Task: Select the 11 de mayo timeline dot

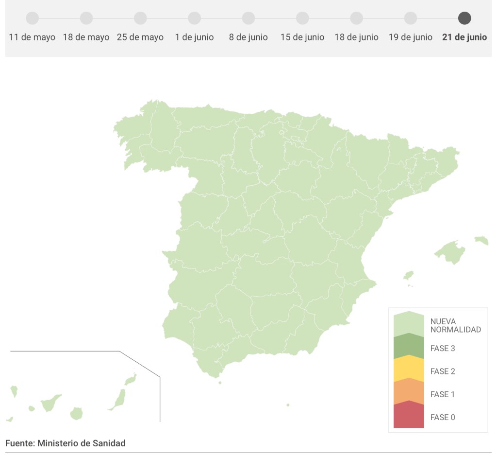Action: [32, 18]
